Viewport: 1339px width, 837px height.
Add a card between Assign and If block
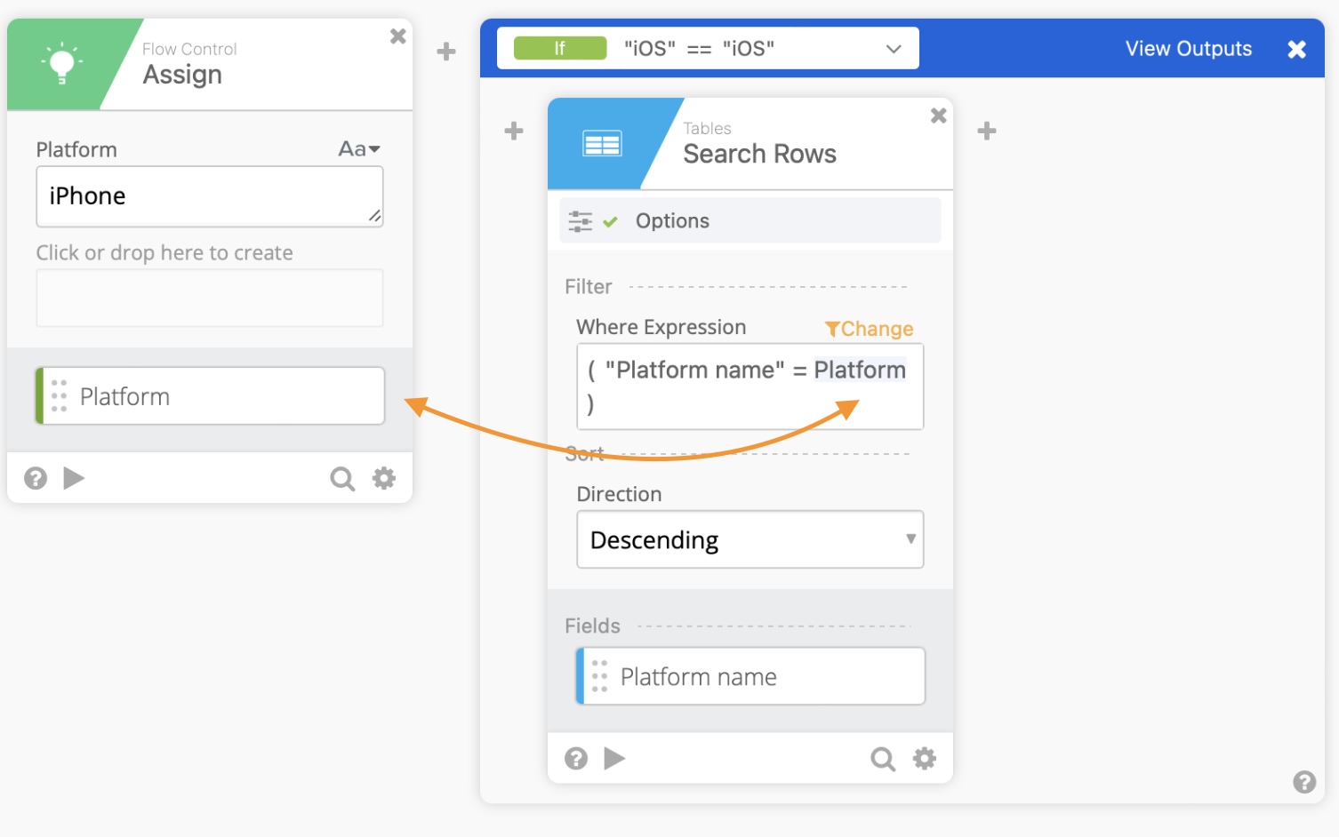pyautogui.click(x=446, y=52)
